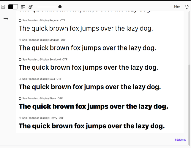Click the OTF label beside Display Bold
This screenshot has width=191, height=148.
[59, 79]
